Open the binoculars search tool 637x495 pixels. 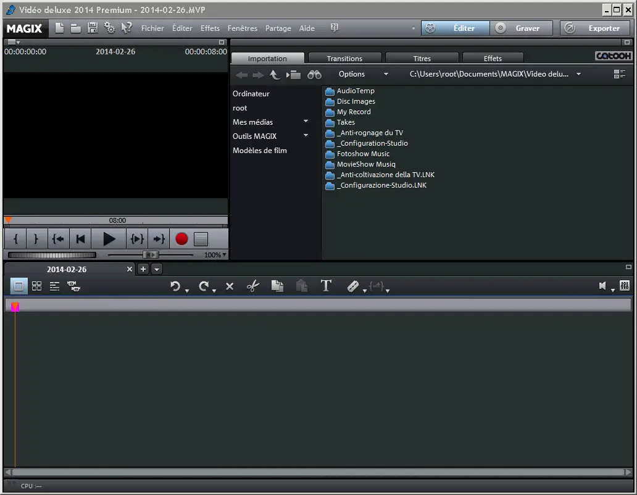pyautogui.click(x=314, y=75)
